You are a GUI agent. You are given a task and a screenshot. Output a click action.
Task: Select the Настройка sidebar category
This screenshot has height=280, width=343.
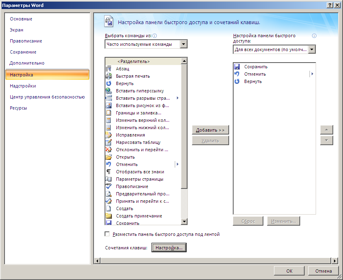pos(47,75)
